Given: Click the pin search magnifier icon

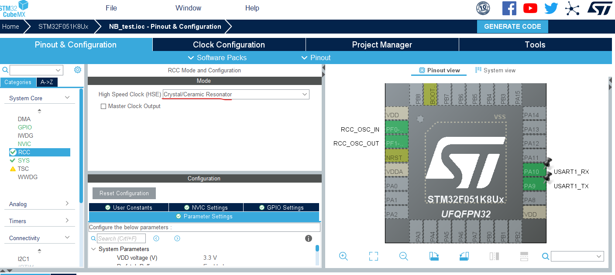Looking at the screenshot, I should pyautogui.click(x=545, y=256).
